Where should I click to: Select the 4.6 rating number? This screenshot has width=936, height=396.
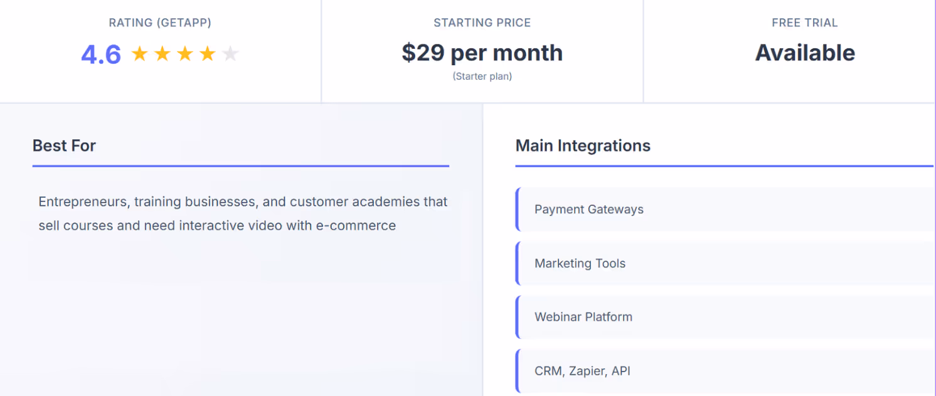pos(101,55)
